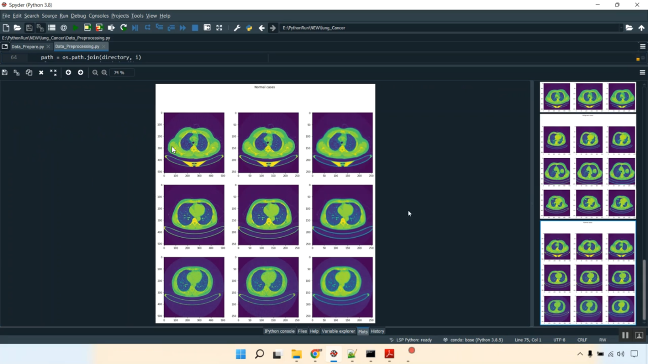This screenshot has height=364, width=648.
Task: Click the Stop debugging square button
Action: tap(195, 28)
